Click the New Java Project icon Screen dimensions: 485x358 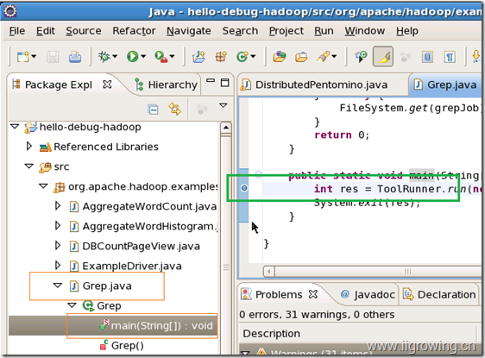pos(198,57)
